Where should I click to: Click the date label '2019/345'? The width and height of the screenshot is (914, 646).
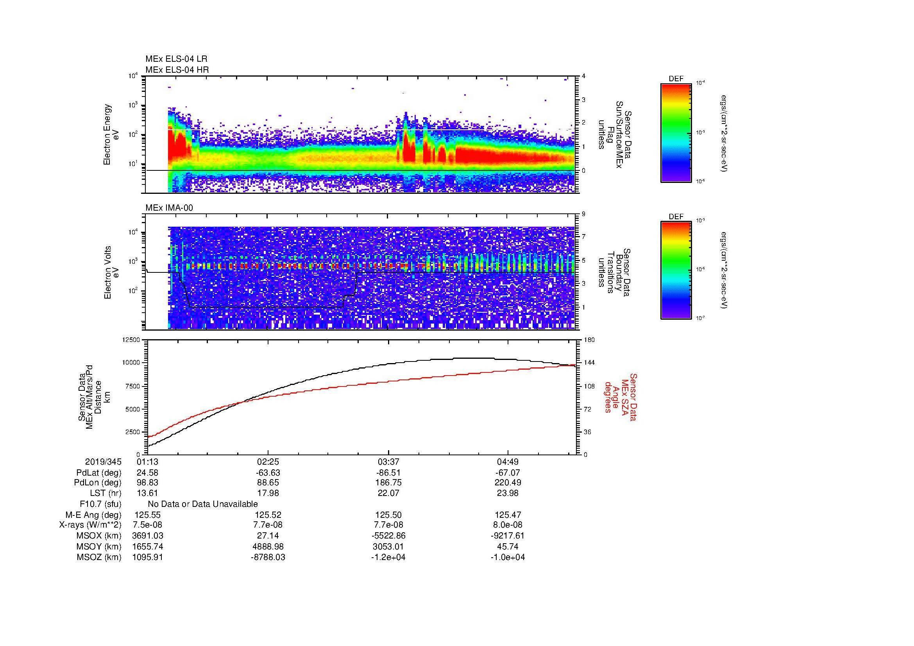click(x=103, y=462)
